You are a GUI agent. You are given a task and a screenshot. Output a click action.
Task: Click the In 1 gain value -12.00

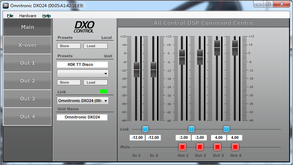[x=137, y=138]
